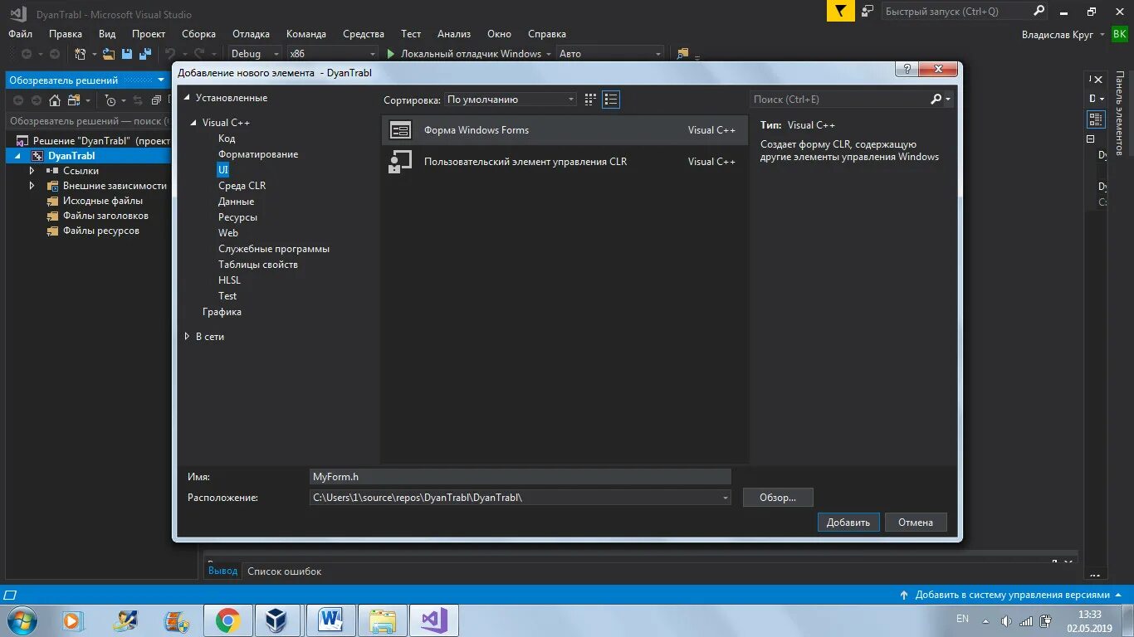Open Chrome from the taskbar
This screenshot has width=1134, height=637.
tap(227, 620)
